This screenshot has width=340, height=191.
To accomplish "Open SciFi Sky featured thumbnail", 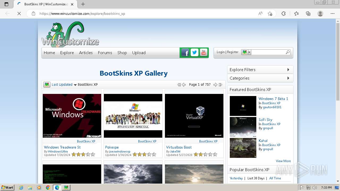I will click(243, 127).
